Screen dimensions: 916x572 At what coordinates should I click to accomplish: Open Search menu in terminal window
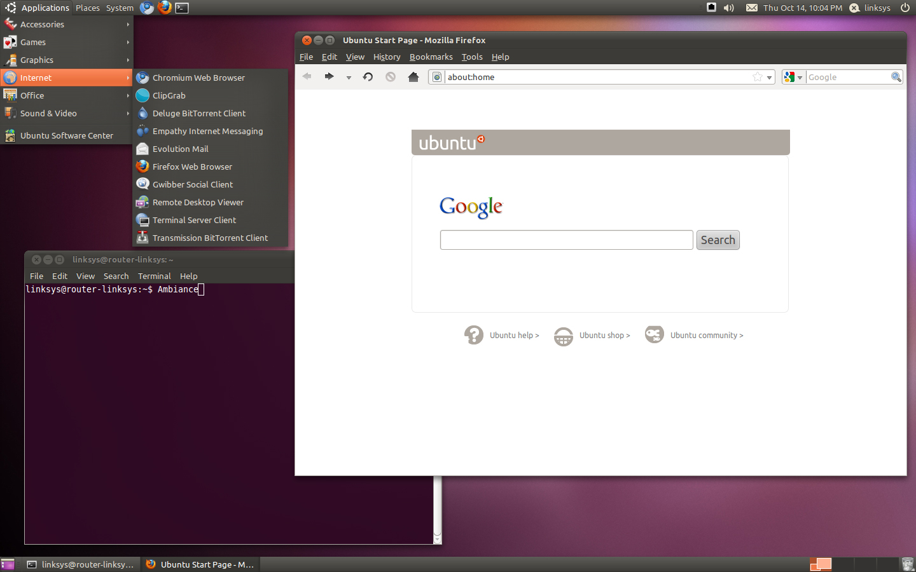pyautogui.click(x=116, y=276)
